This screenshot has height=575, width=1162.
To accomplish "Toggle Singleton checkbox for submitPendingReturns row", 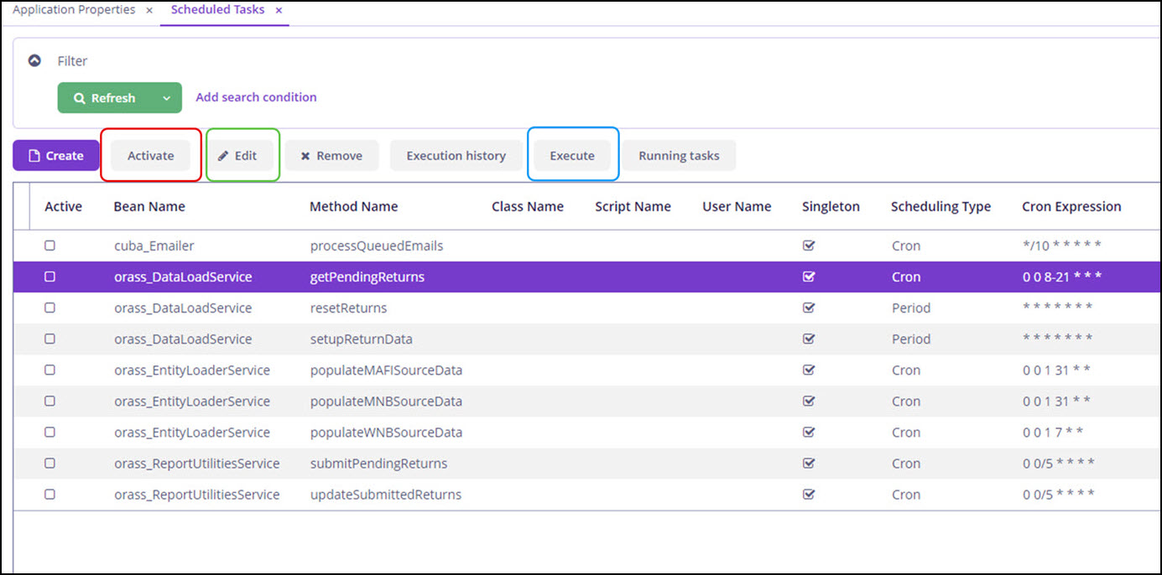I will coord(809,464).
